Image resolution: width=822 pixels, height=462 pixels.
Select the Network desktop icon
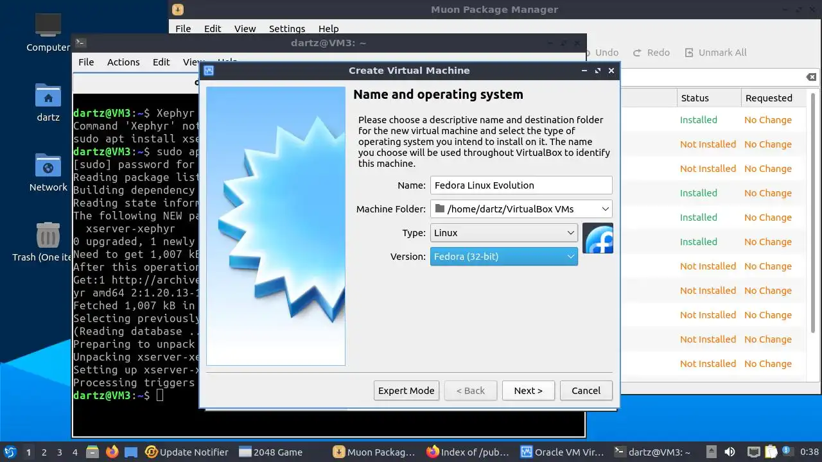(48, 173)
